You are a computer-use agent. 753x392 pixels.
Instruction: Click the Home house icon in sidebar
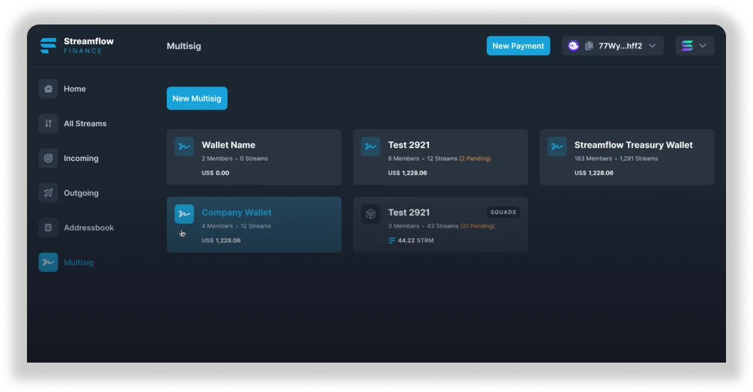coord(48,89)
